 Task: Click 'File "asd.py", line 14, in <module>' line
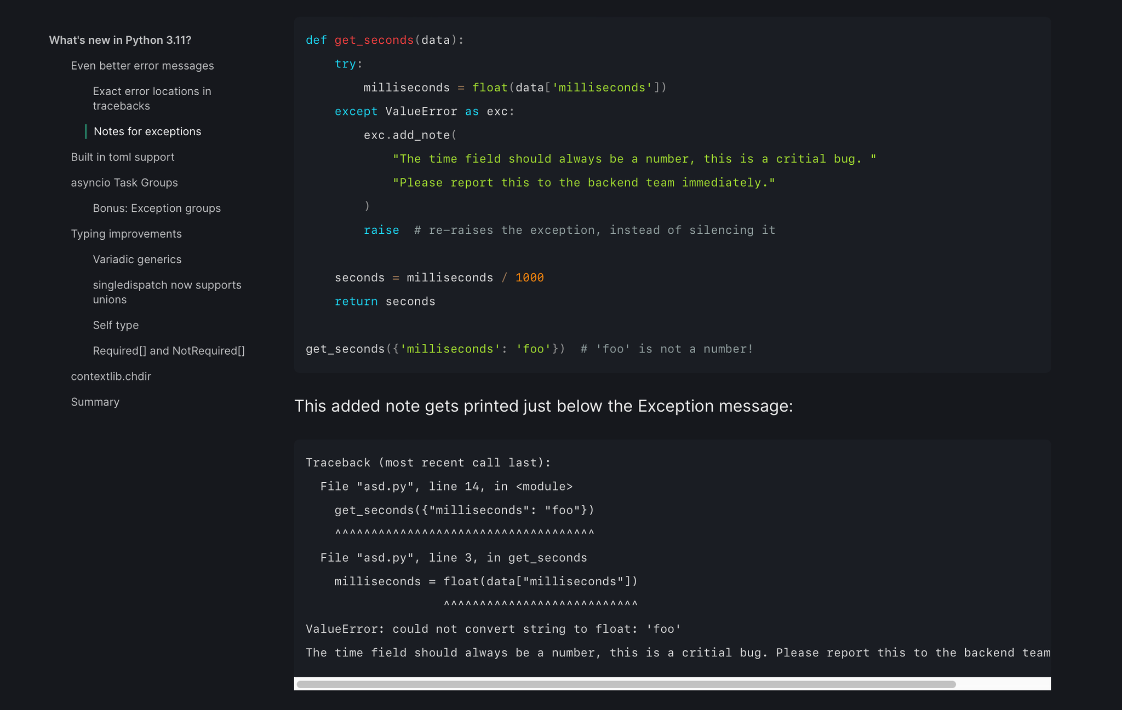tap(446, 486)
